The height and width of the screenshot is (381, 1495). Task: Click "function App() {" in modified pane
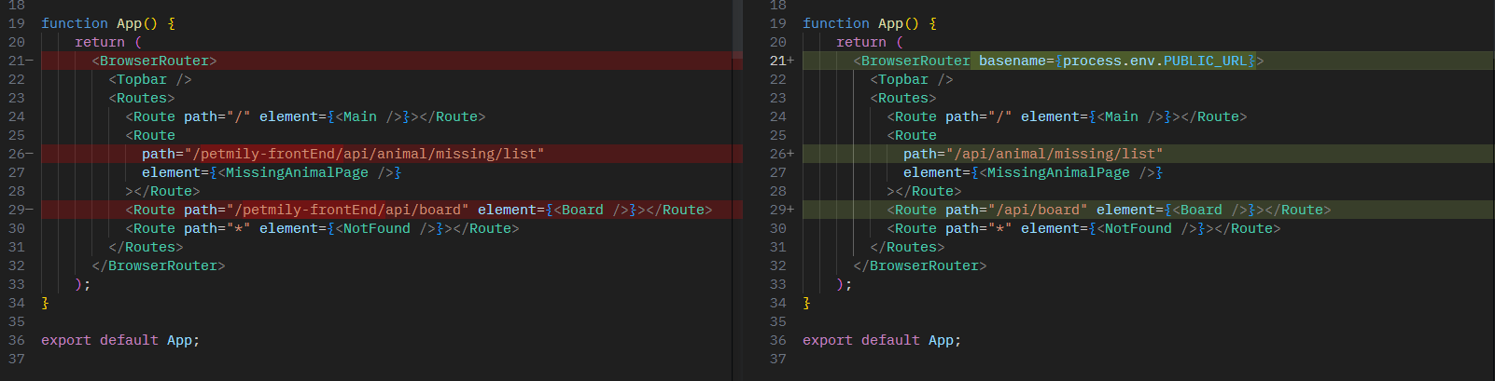[x=870, y=23]
